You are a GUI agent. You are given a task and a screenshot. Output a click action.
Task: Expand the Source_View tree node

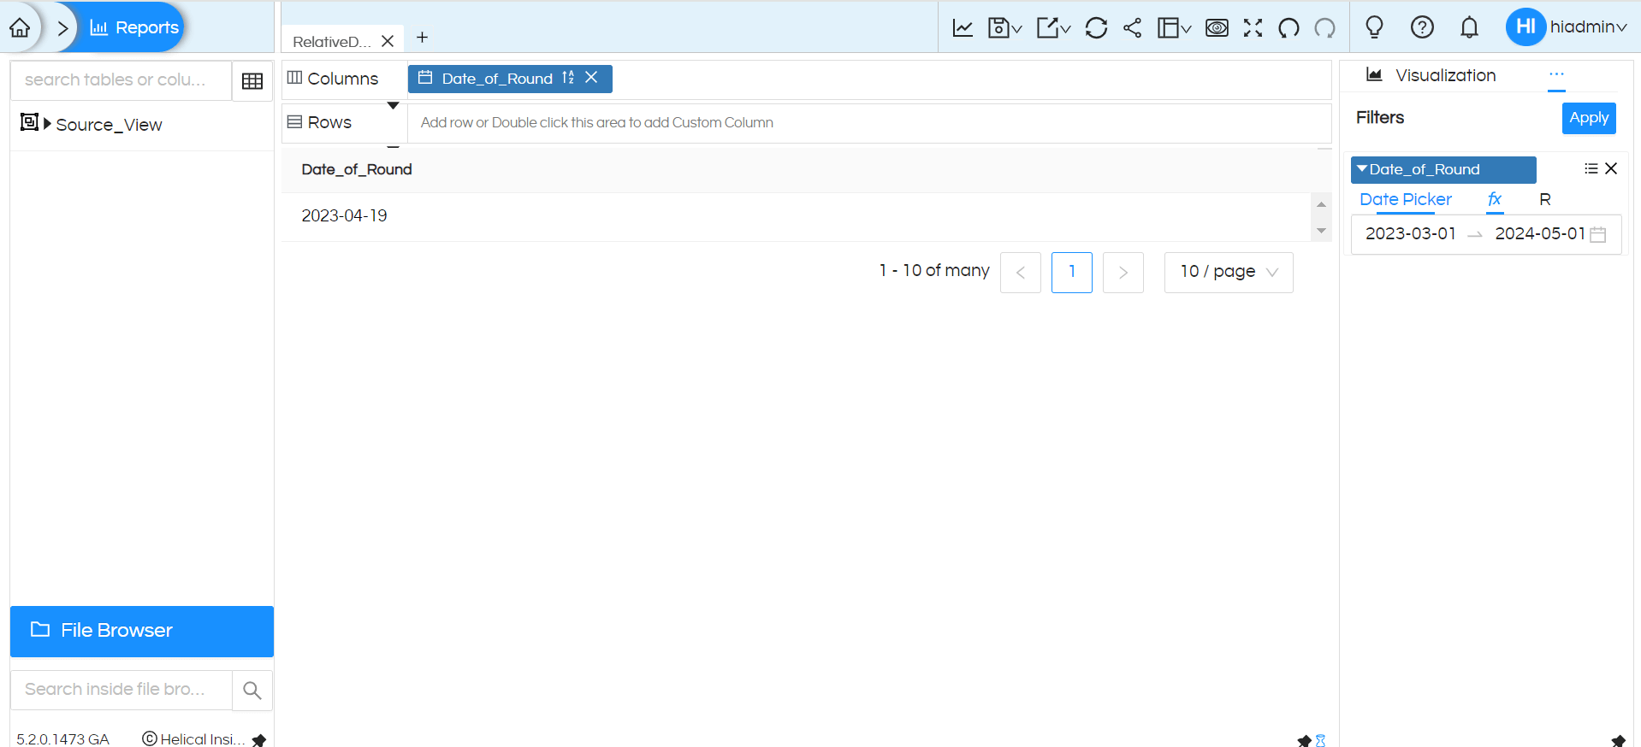point(48,124)
